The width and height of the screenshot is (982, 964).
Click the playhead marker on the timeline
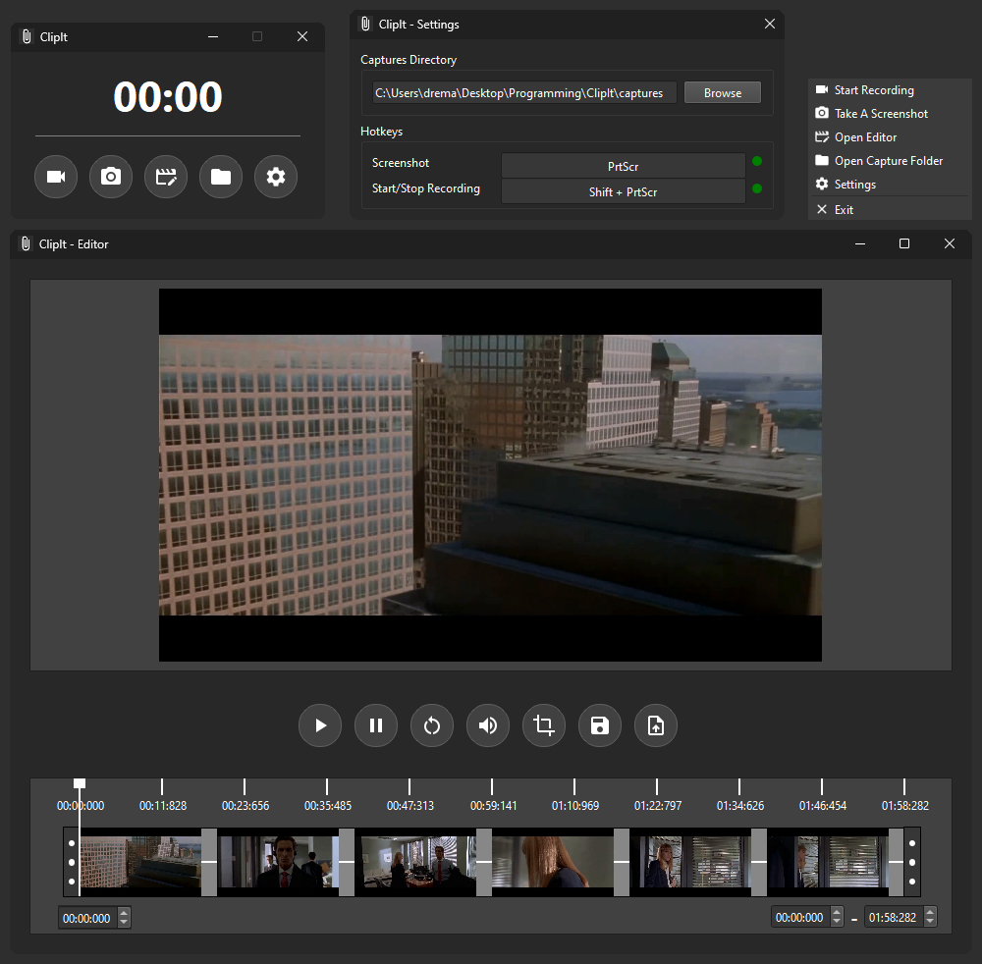pos(79,783)
